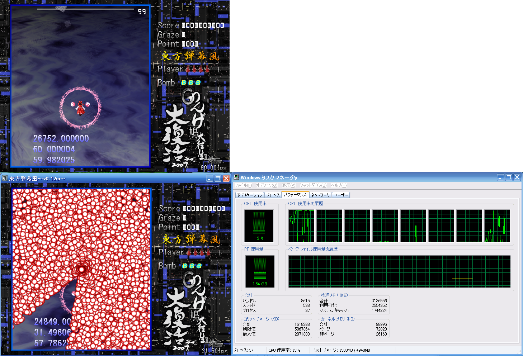This screenshot has height=356, width=523.
Task: Maximize the 東方弾幕風 game window
Action: (218, 179)
